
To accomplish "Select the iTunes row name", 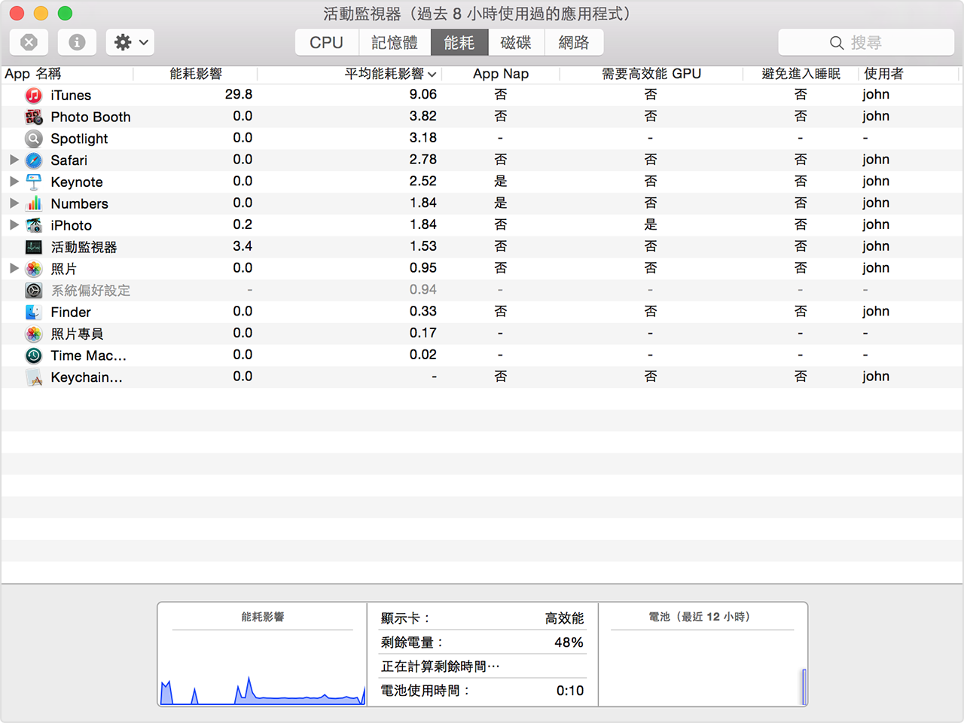I will pos(71,96).
